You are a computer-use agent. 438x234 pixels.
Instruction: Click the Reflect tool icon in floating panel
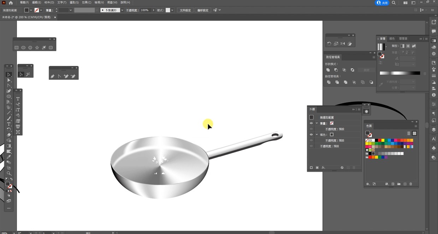tap(343, 44)
